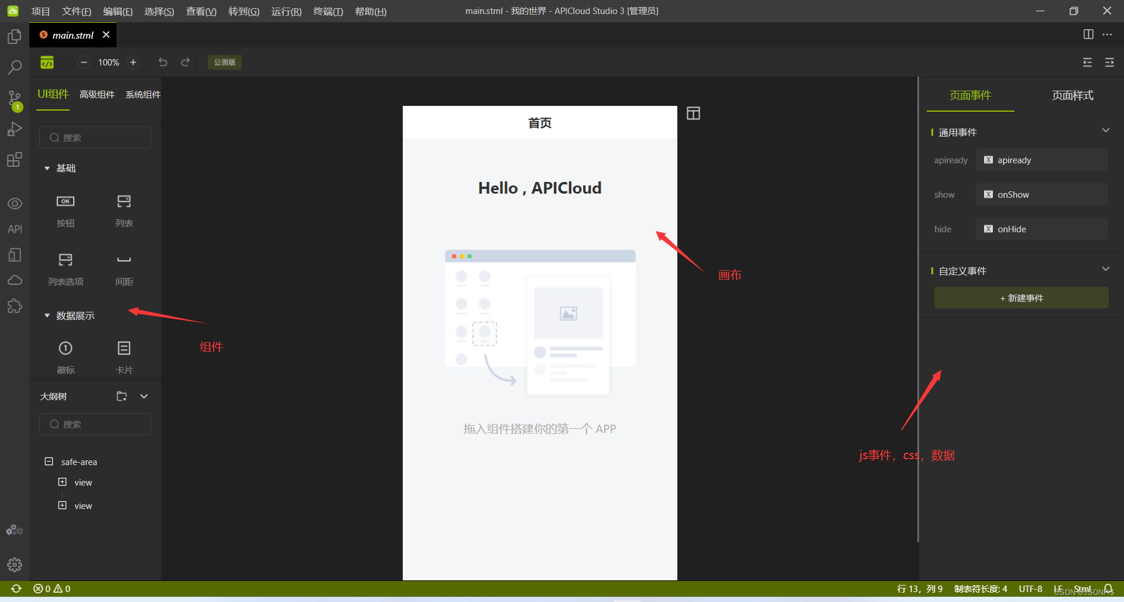This screenshot has width=1124, height=602.
Task: Focus the component 搜索 search box
Action: click(95, 137)
